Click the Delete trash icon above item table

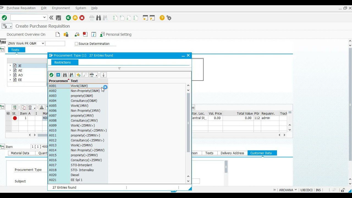[30, 107]
